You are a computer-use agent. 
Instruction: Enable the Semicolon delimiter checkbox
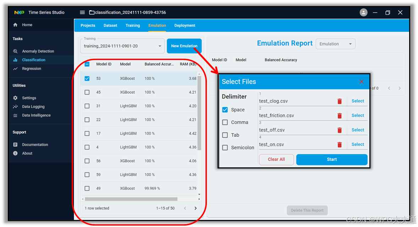pos(225,147)
